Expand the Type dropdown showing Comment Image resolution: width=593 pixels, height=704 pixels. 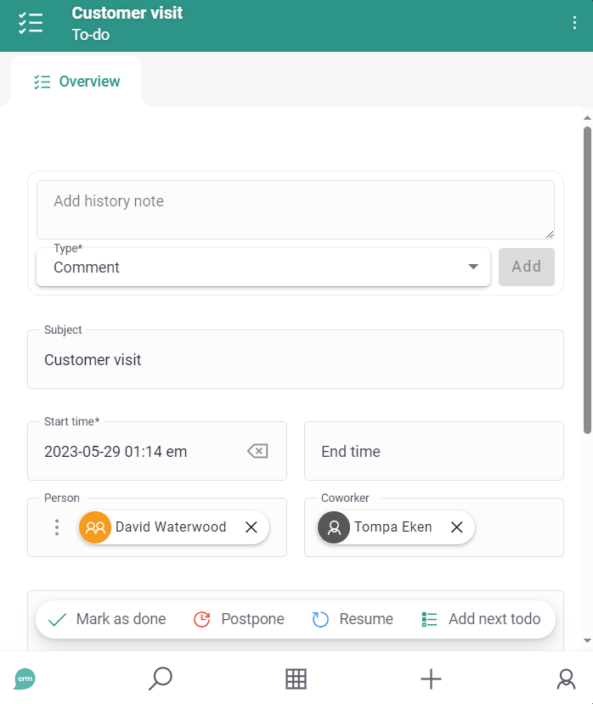tap(263, 268)
